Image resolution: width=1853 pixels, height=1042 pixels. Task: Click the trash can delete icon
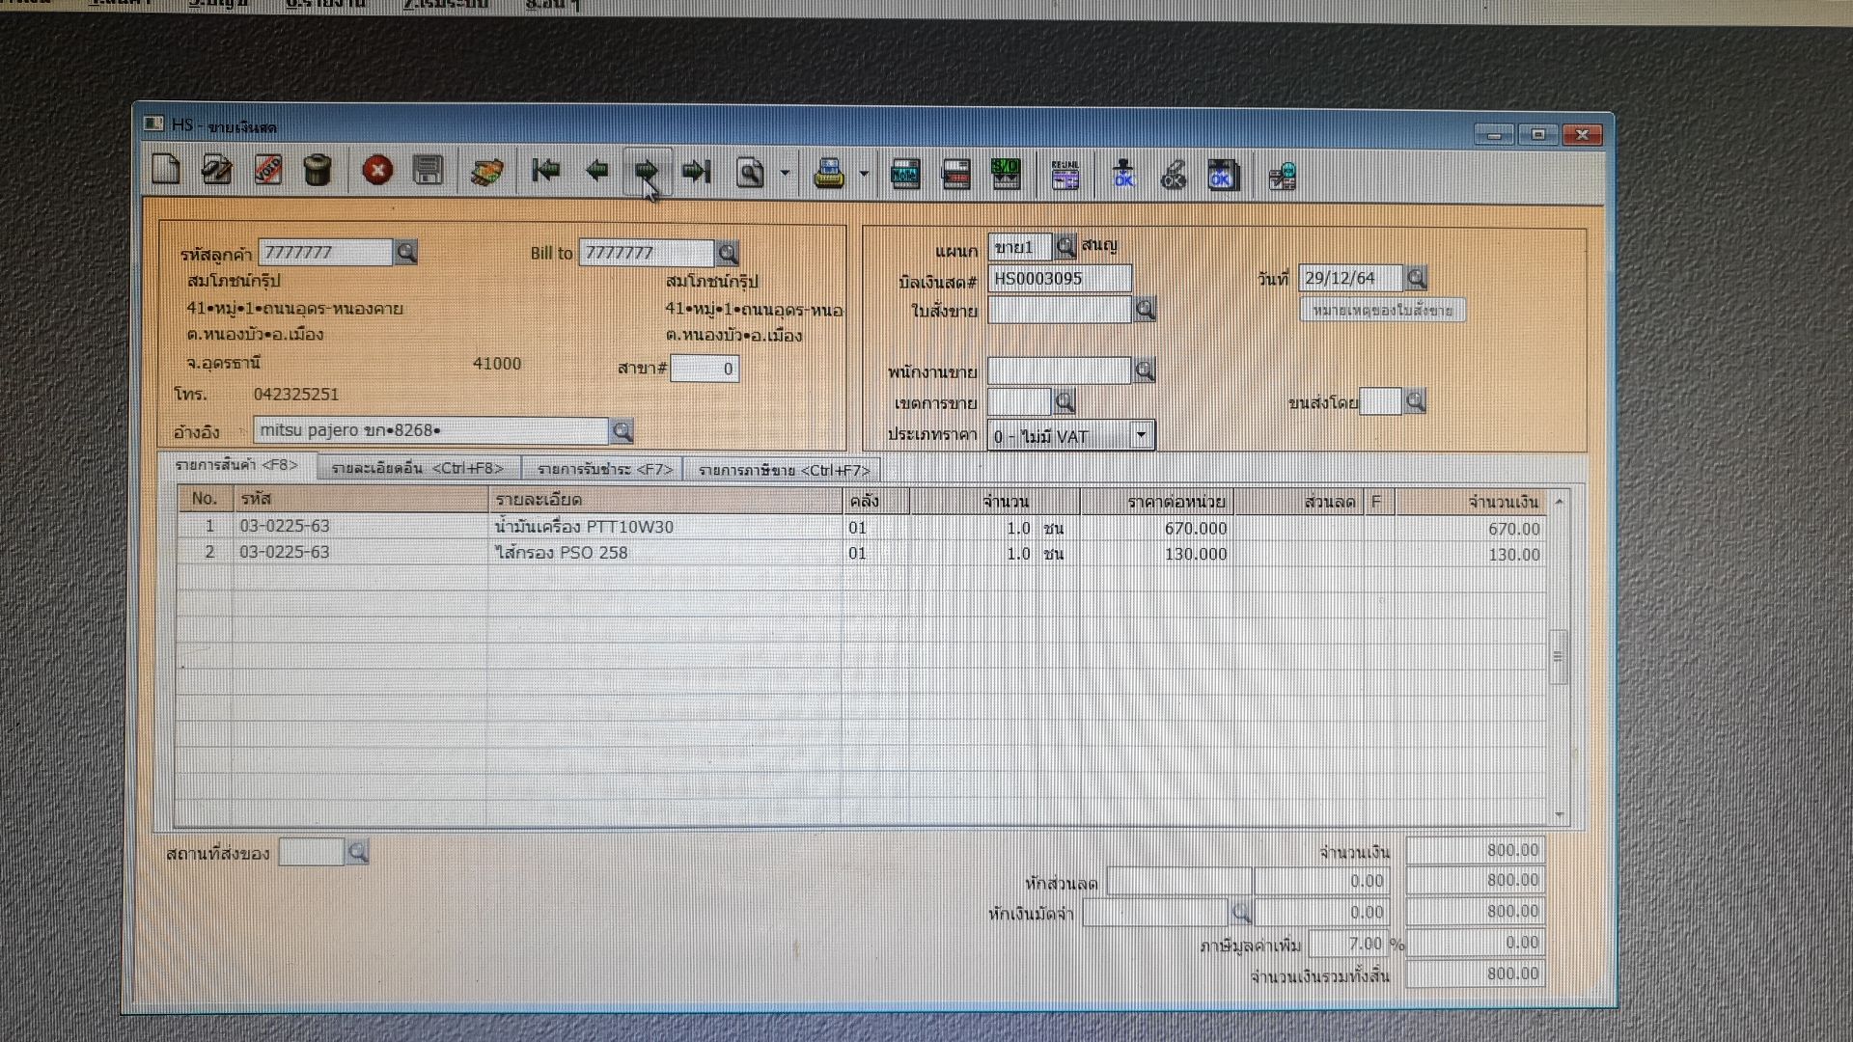coord(318,171)
